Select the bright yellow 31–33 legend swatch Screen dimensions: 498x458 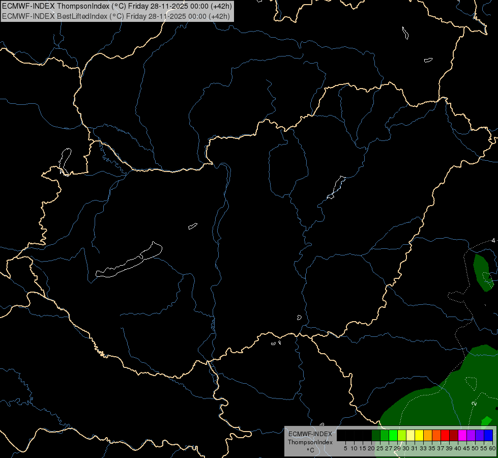click(419, 436)
